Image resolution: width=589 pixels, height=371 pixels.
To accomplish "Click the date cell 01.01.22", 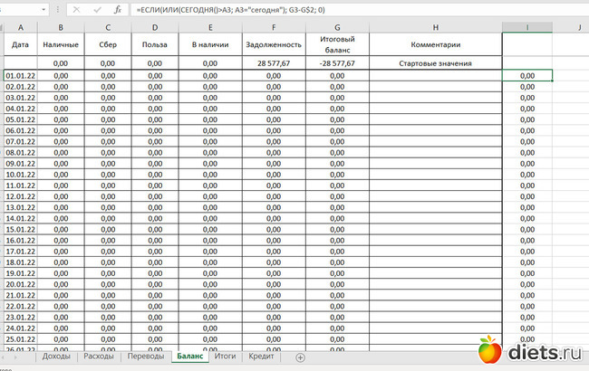I will pos(20,76).
